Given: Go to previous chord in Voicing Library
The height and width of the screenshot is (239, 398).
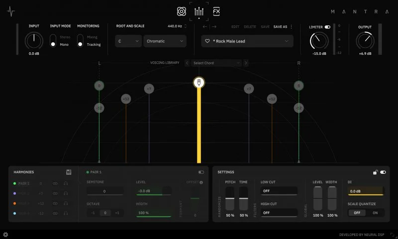Looking at the screenshot, I should point(187,63).
